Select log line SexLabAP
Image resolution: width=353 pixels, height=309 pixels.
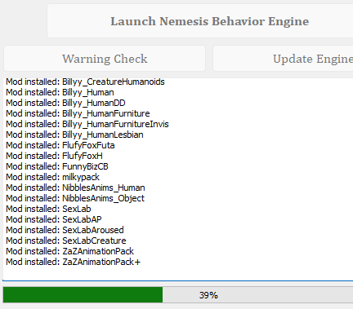click(54, 219)
